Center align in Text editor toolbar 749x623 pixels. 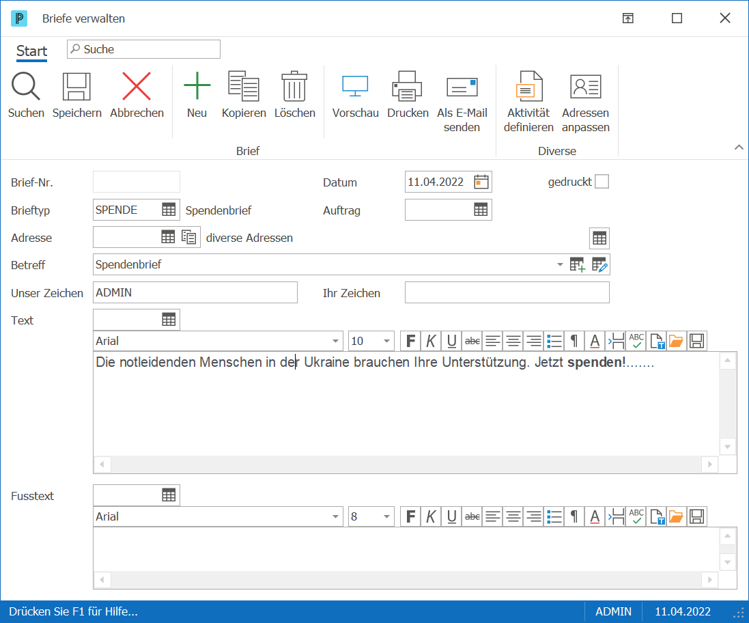coord(513,341)
